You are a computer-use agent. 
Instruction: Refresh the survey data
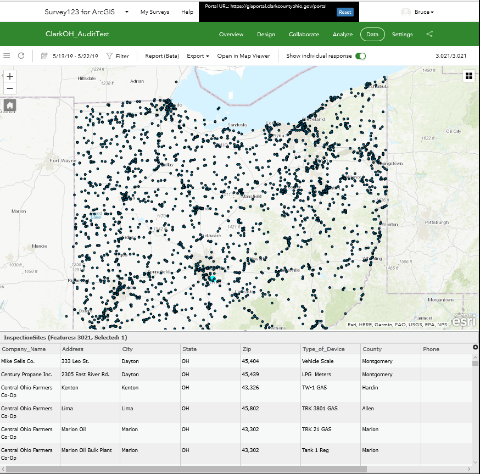tap(21, 55)
